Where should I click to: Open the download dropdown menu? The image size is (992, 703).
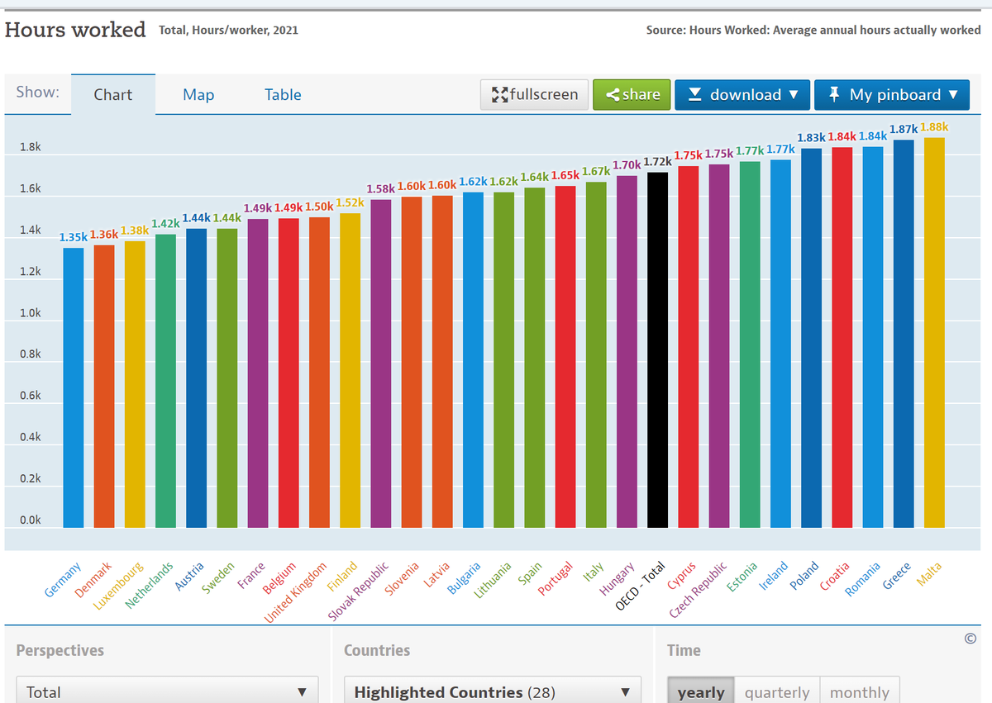pyautogui.click(x=742, y=94)
